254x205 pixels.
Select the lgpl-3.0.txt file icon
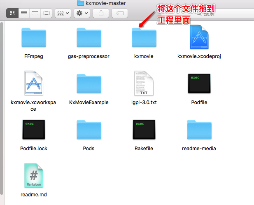(144, 83)
